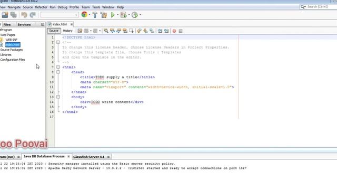The image size is (337, 190).
Task: Click the Profile Project clock icon
Action: [135, 15]
